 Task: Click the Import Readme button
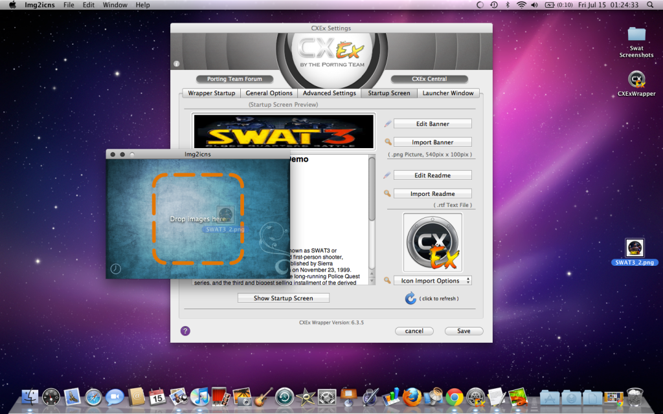pyautogui.click(x=433, y=194)
